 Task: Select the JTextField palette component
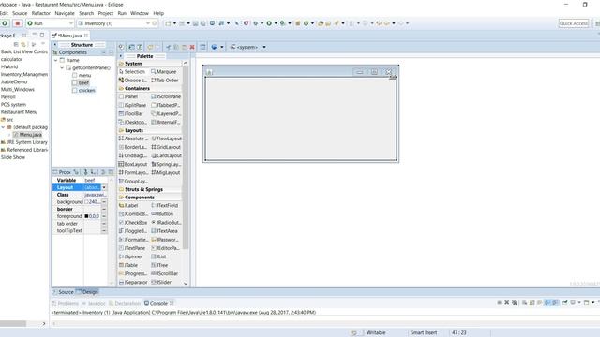(x=164, y=206)
